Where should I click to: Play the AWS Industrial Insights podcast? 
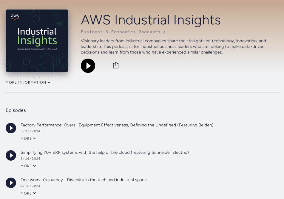[x=88, y=66]
